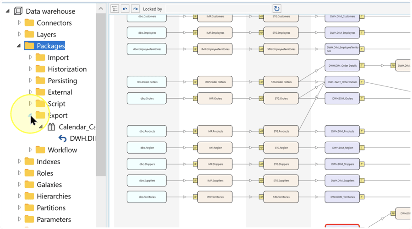Select the DWH.DIM_Orders node
The height and width of the screenshot is (229, 412).
coord(342,98)
